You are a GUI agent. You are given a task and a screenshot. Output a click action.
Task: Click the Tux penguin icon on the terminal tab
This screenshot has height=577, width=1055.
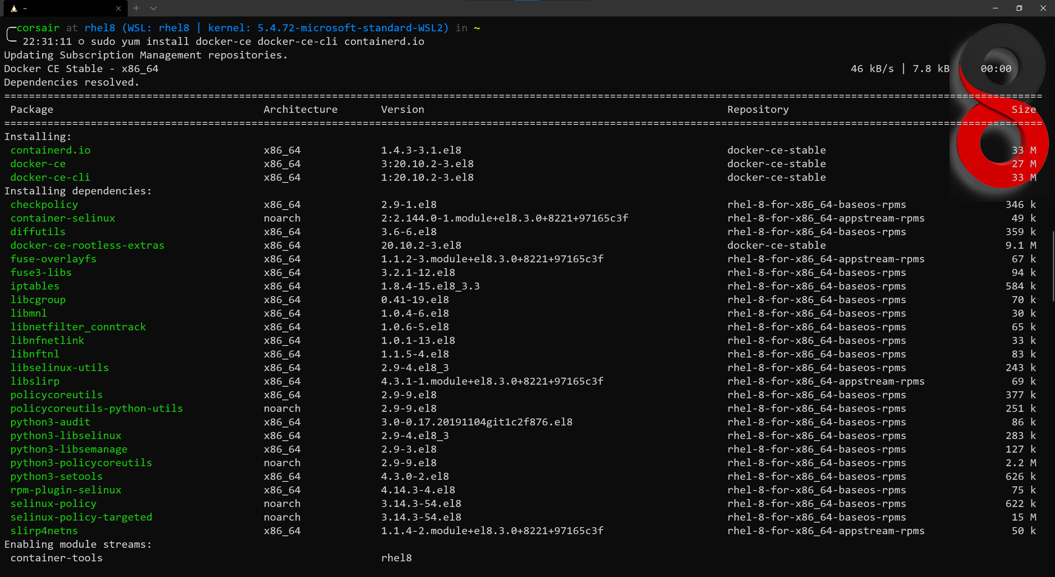pyautogui.click(x=14, y=8)
